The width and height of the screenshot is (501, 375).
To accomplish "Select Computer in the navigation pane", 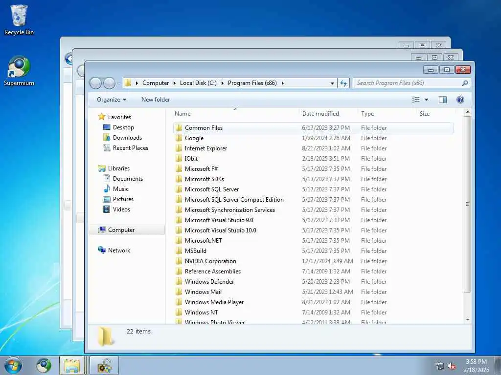I will [121, 230].
